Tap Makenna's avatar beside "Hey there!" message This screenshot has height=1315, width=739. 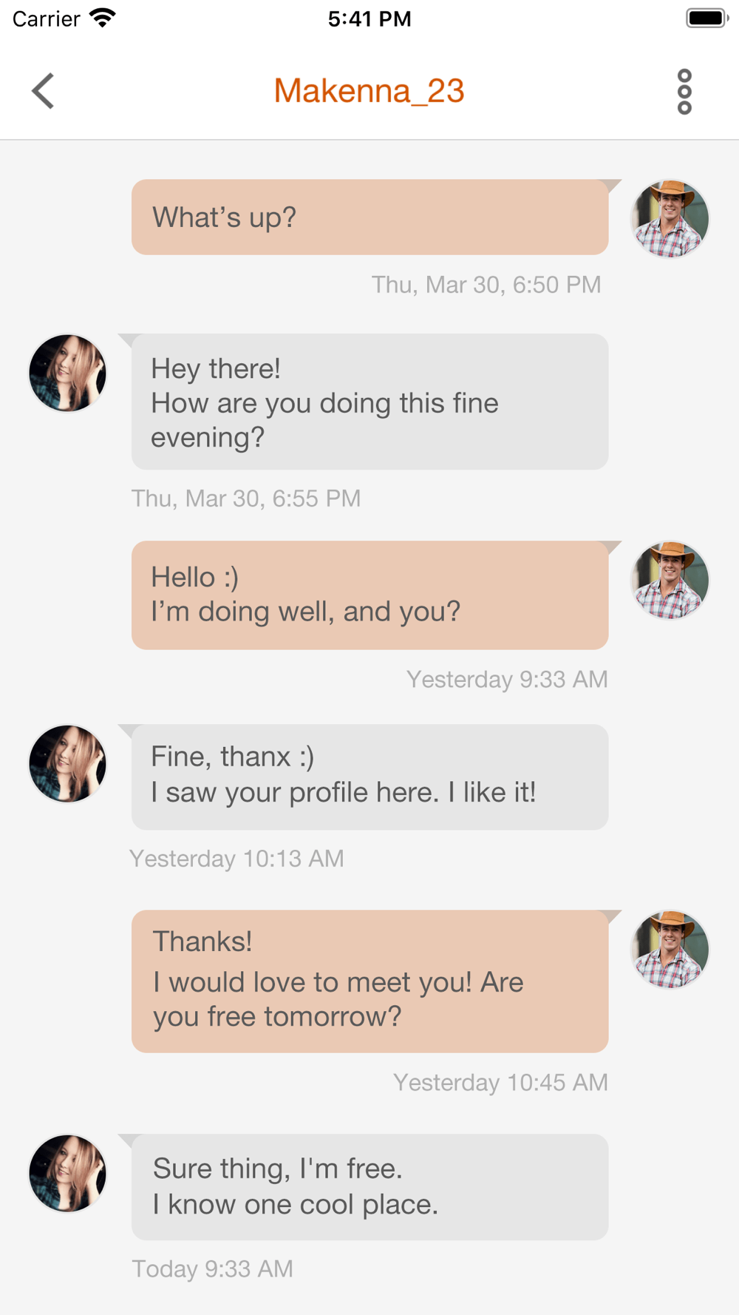67,373
